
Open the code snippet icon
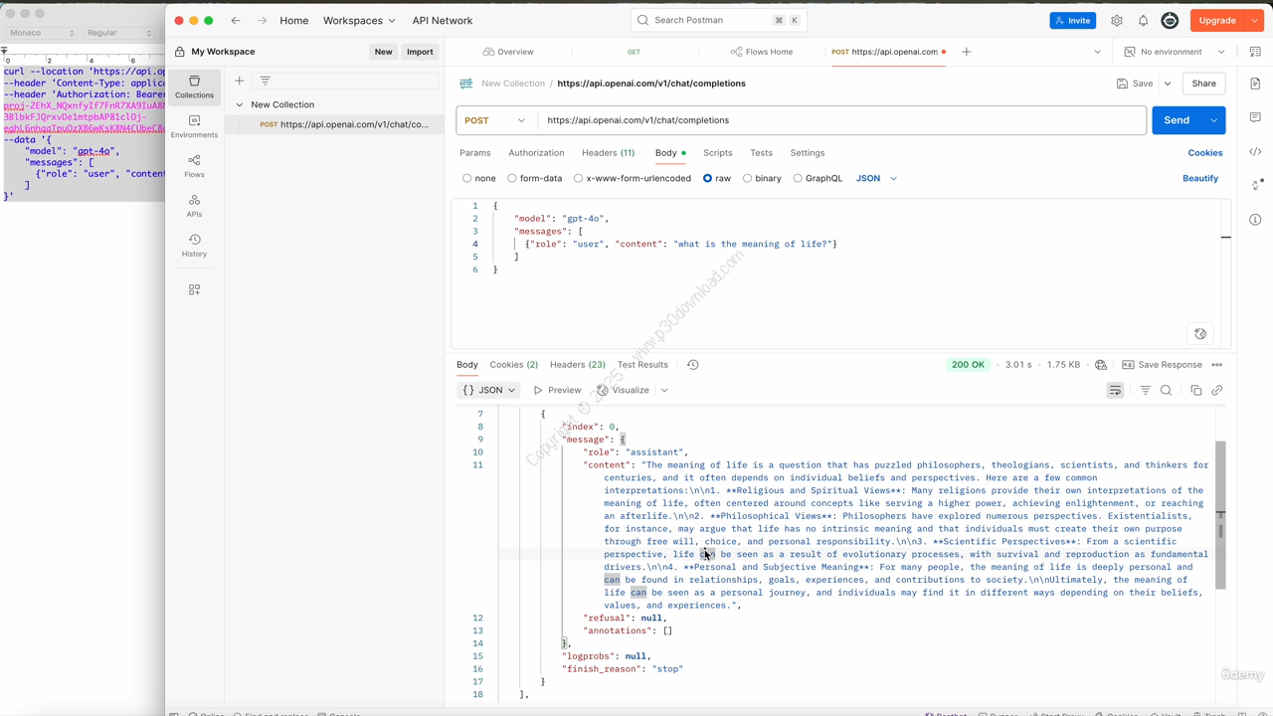point(1255,152)
